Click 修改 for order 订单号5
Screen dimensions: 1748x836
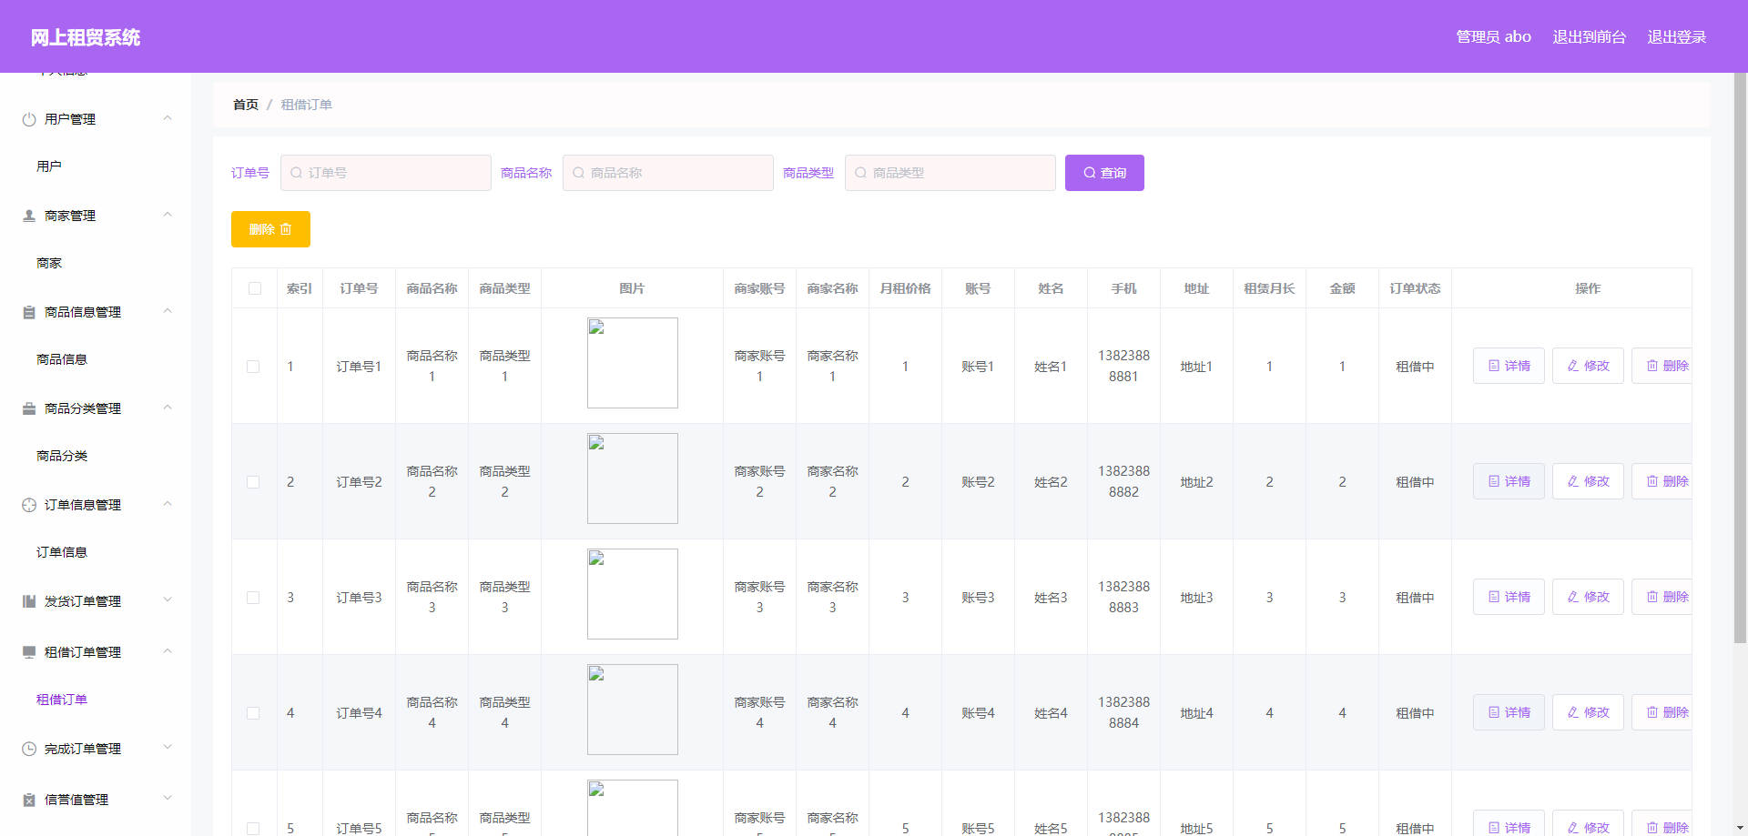tap(1588, 823)
